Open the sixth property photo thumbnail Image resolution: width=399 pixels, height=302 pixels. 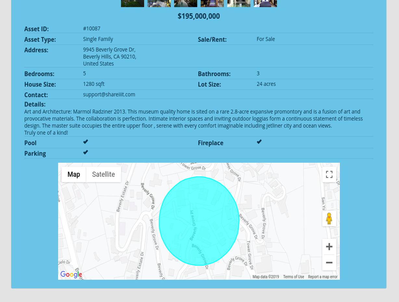pos(265,3)
